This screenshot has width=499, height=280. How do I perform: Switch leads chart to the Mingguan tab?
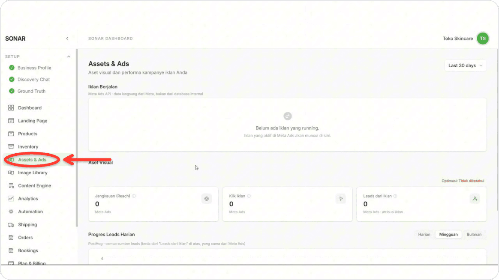[x=448, y=235]
